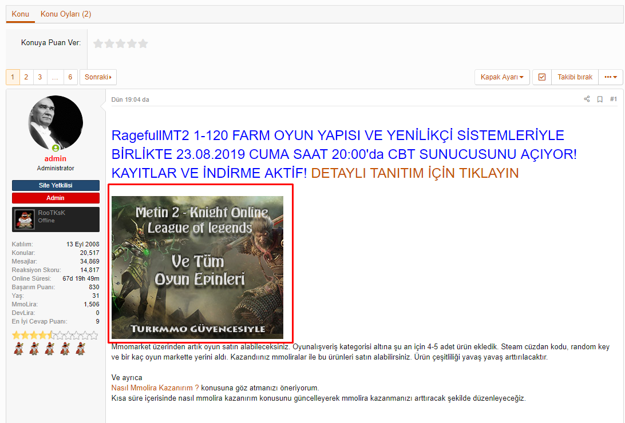The width and height of the screenshot is (625, 423).
Task: Rate the topic with the fifth star
Action: point(143,43)
